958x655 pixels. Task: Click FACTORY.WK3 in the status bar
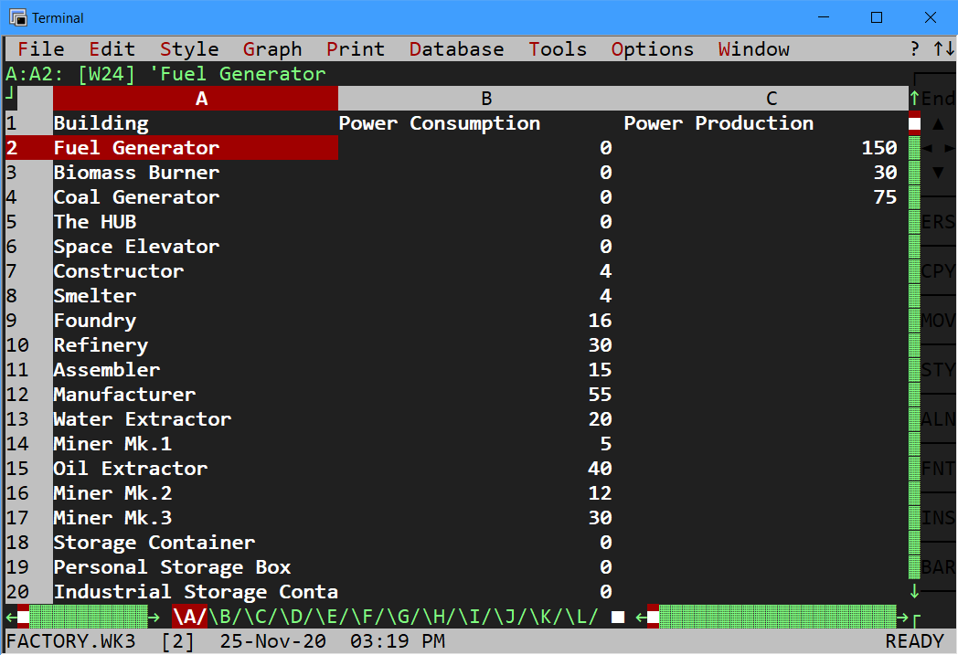tap(71, 641)
